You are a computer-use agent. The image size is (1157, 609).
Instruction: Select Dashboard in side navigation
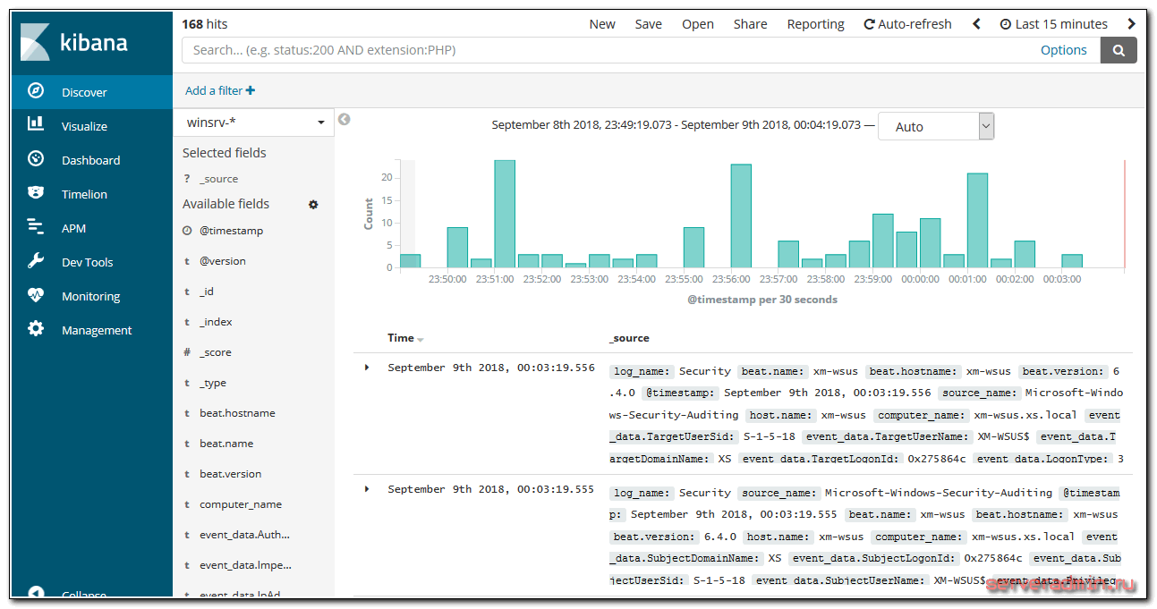(x=90, y=160)
